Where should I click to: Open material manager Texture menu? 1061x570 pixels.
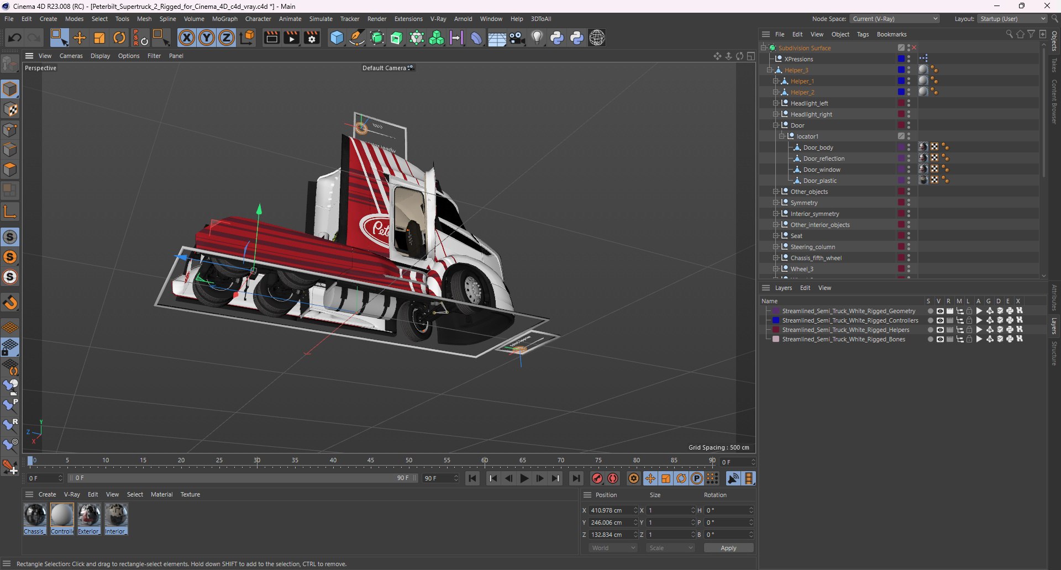(190, 494)
